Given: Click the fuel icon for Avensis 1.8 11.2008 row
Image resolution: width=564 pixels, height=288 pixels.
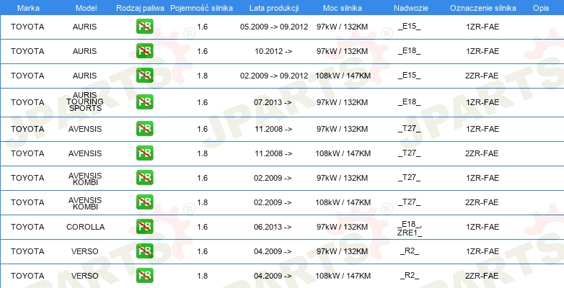Looking at the screenshot, I should pos(144,153).
